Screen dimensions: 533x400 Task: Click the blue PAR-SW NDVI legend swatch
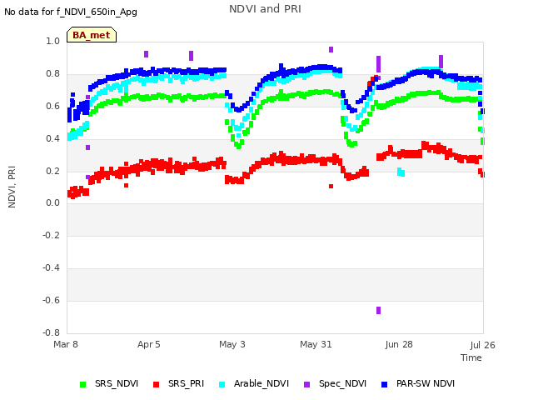tap(385, 385)
